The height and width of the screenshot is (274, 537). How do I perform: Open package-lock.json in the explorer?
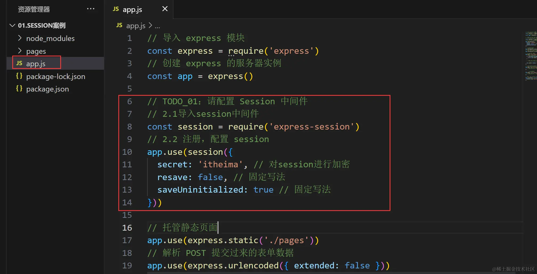[55, 76]
